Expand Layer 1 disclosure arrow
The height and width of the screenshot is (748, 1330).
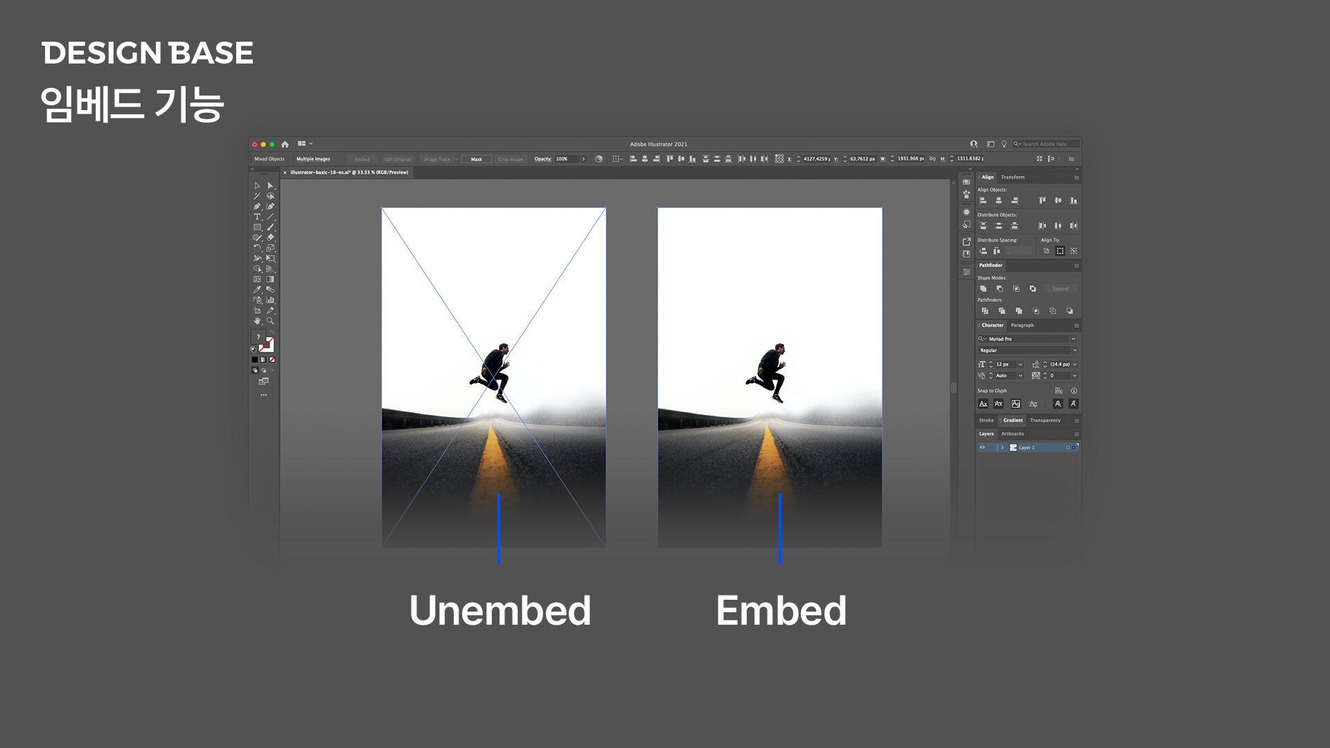[x=1002, y=447]
